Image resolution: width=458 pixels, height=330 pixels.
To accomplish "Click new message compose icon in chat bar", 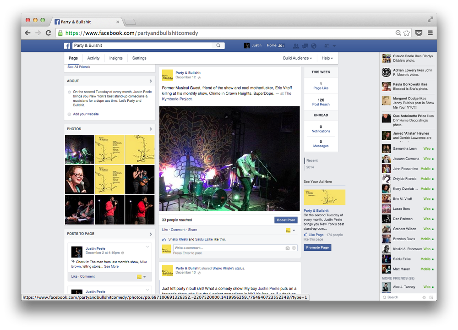I will [431, 297].
